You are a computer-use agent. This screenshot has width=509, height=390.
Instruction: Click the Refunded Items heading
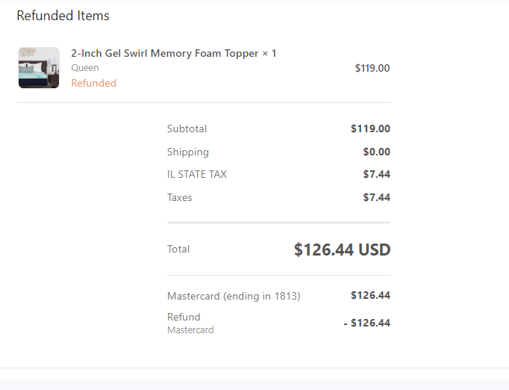[63, 16]
